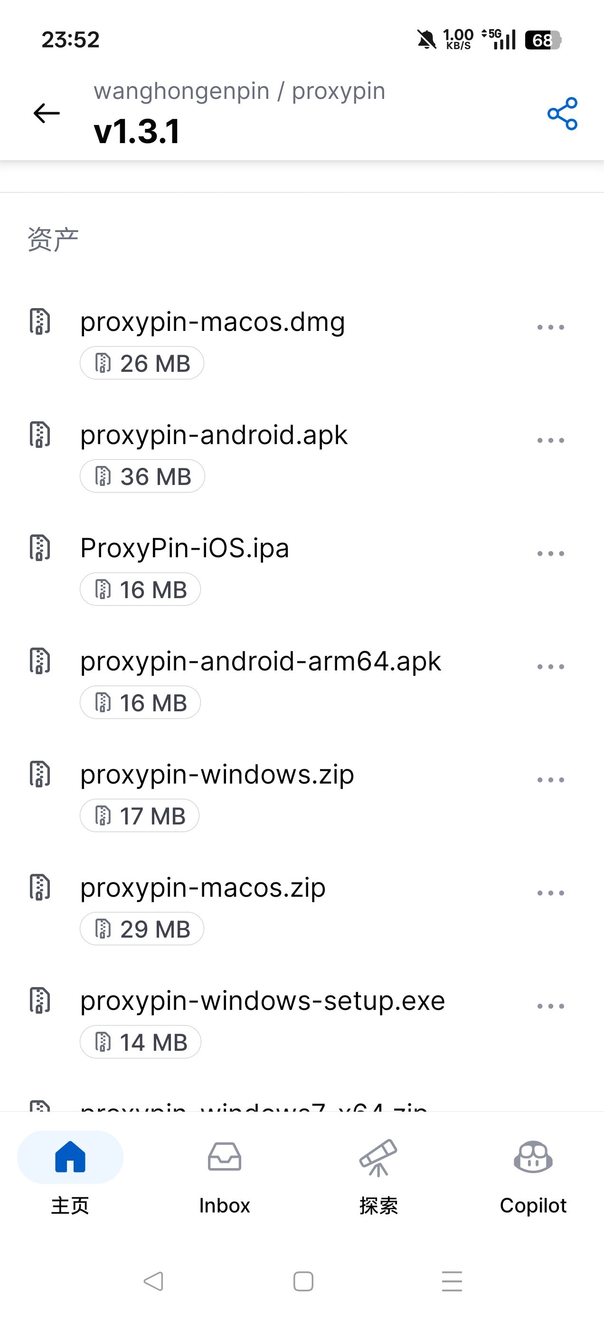Image resolution: width=604 pixels, height=1318 pixels.
Task: Switch to the 探索 telescope tab
Action: [378, 1177]
